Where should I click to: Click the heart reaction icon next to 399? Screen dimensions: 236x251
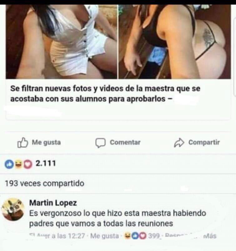tap(143, 236)
